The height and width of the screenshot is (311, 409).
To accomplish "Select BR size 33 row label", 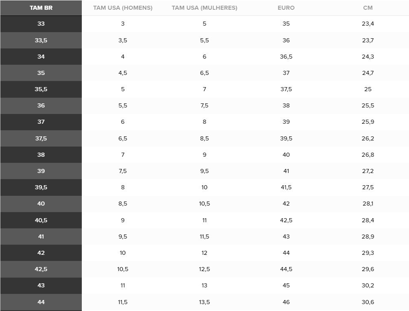I will click(x=41, y=24).
